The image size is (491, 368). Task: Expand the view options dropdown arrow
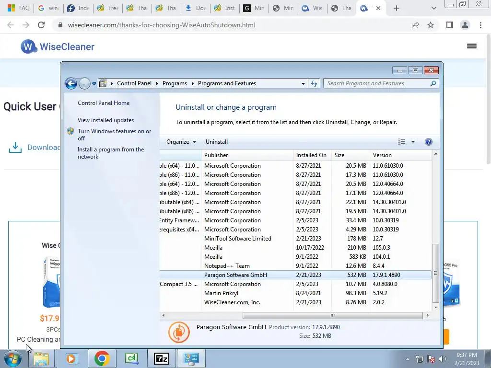(413, 142)
